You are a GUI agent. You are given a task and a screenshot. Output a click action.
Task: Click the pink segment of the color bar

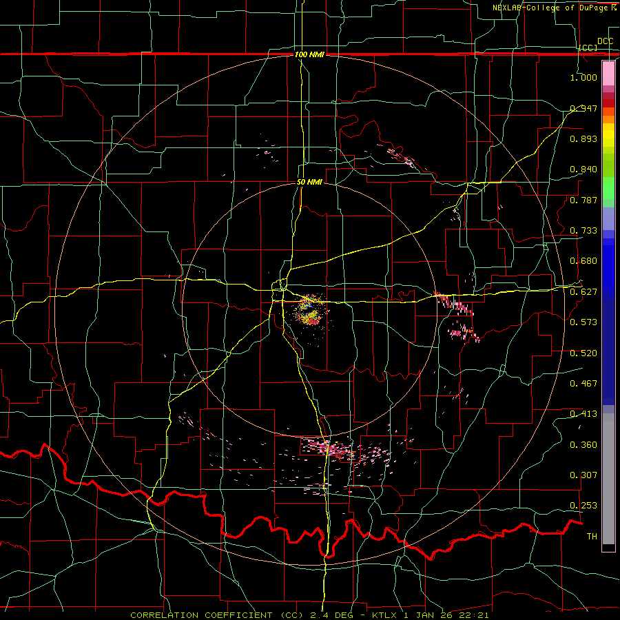608,74
